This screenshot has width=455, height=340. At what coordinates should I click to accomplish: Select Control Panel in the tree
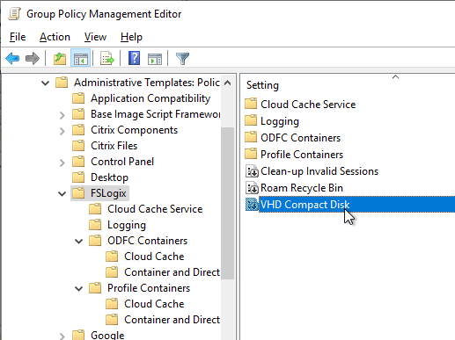pos(122,162)
